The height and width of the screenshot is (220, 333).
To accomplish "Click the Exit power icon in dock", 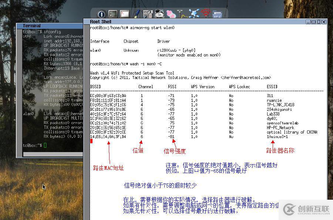I will pyautogui.click(x=102, y=14).
